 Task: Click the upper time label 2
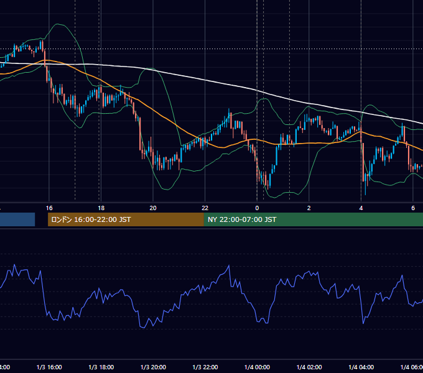(x=309, y=208)
